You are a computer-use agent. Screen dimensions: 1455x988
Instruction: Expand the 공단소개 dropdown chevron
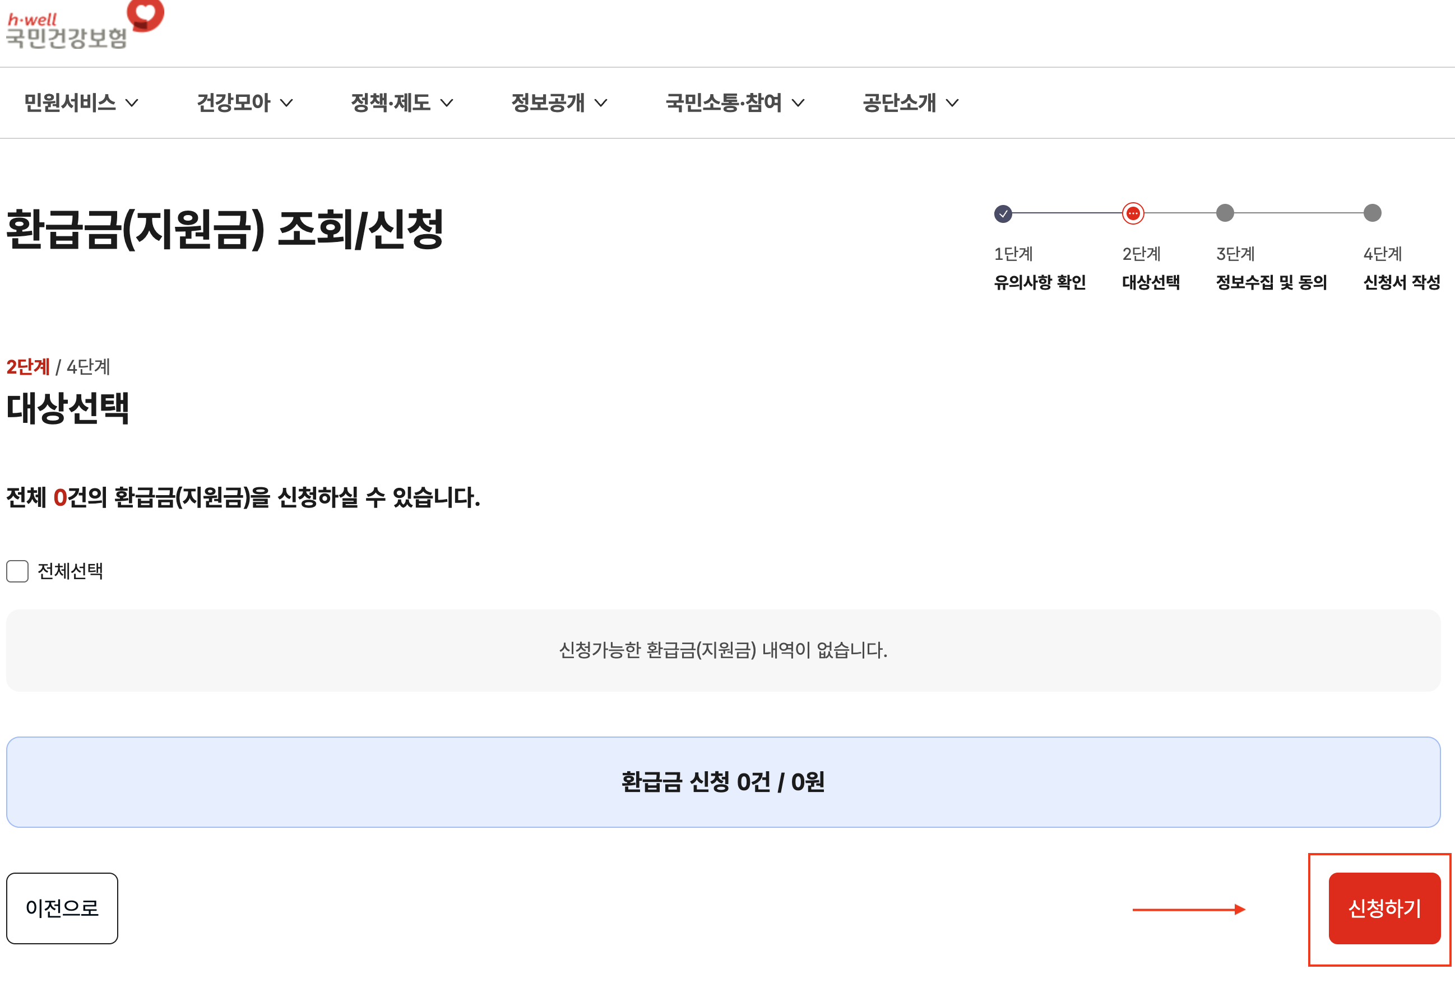pos(952,103)
